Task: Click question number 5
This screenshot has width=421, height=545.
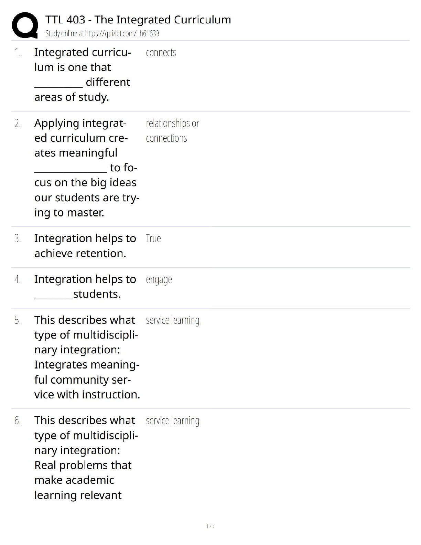Action: click(x=18, y=320)
